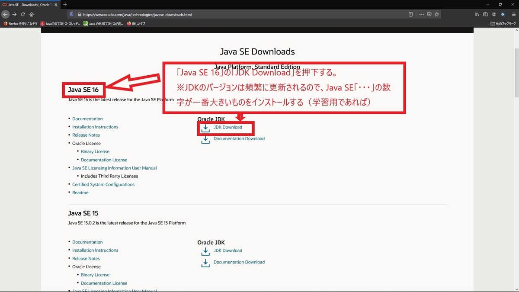Screen dimensions: 519x292
Task: Click the blue extension icon in toolbar
Action: 503,14
